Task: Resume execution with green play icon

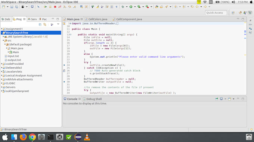Action: tap(45, 7)
